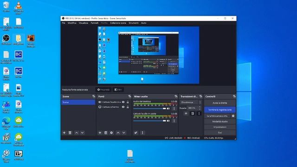This screenshot has width=297, height=167.
Task: Select Cattura schermo source row
Action: tap(114, 107)
